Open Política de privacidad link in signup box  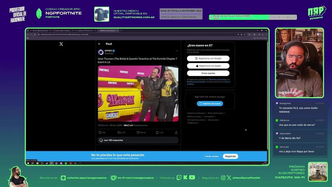(x=196, y=82)
